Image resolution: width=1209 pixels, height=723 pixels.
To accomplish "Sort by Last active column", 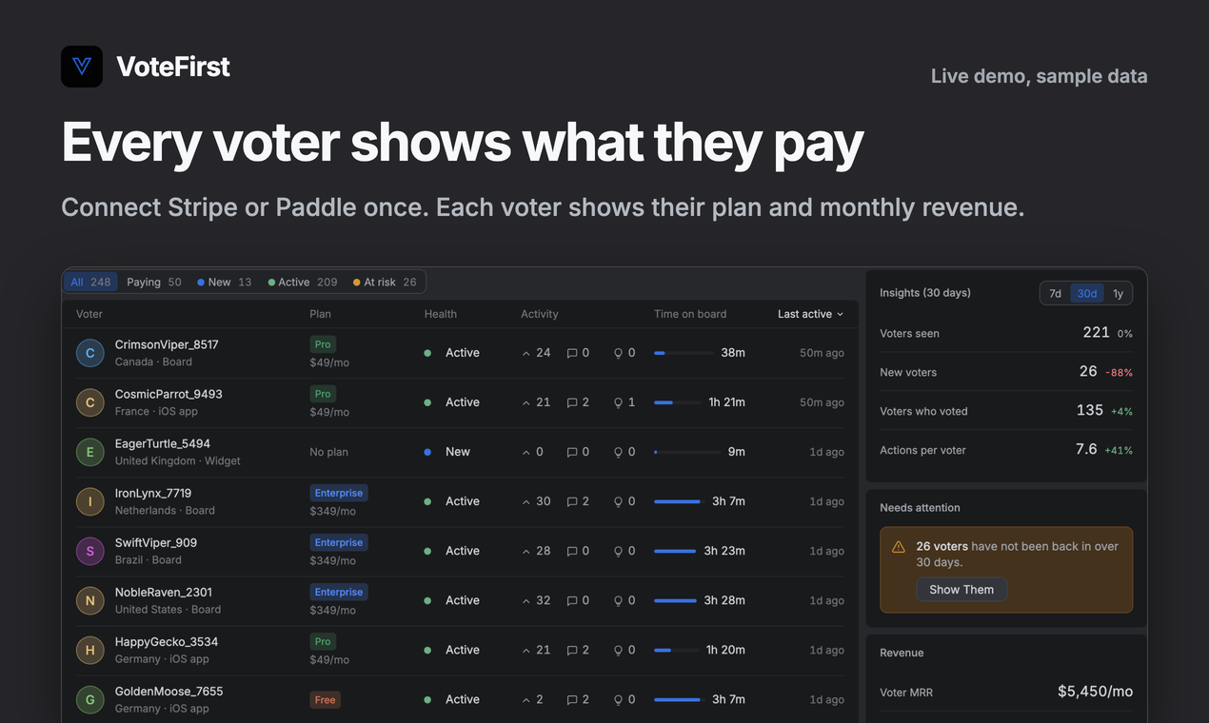I will pos(811,314).
